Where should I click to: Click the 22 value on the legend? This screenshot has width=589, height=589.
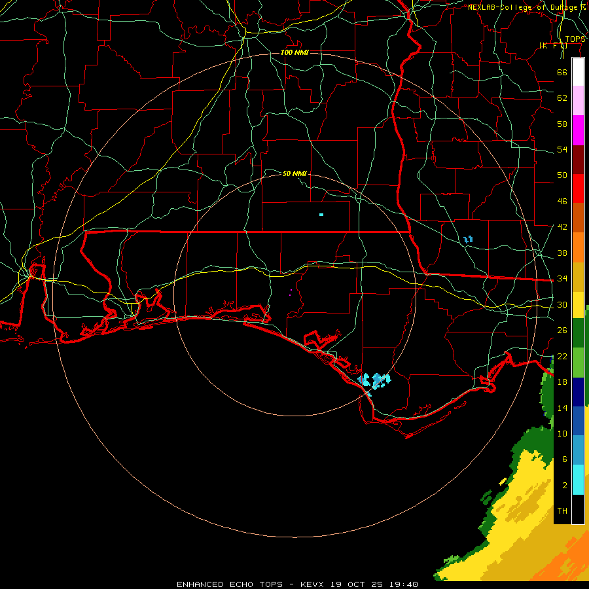point(562,357)
